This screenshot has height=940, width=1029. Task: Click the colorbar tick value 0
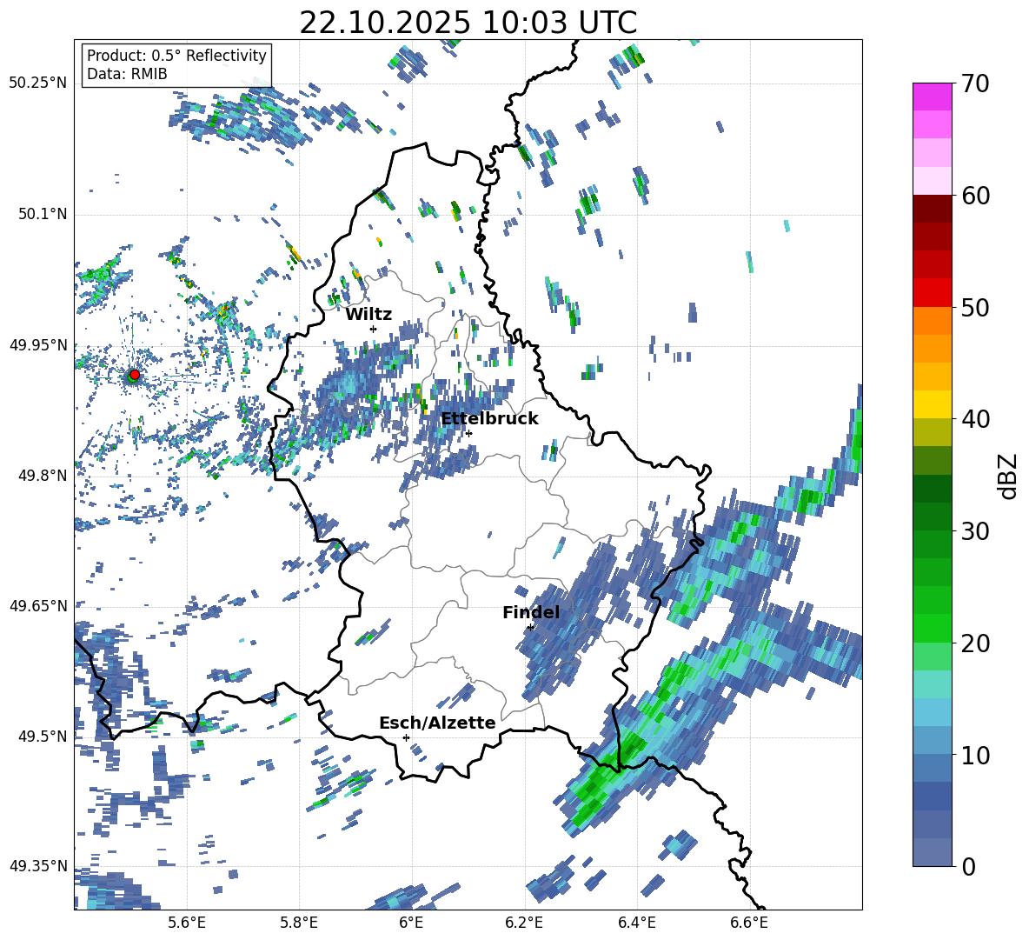pos(968,866)
